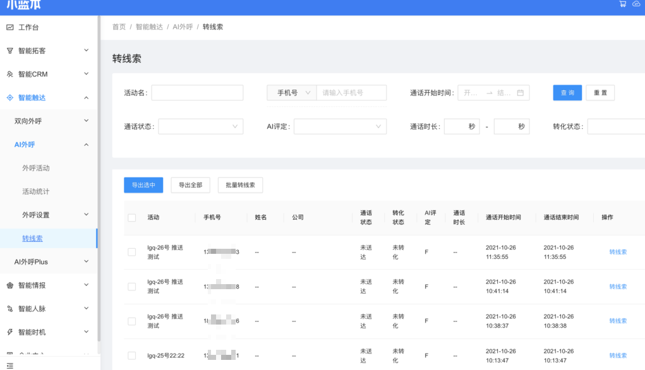The image size is (645, 370).
Task: Click the 智能CRM people icon in sidebar
Action: (x=9, y=75)
